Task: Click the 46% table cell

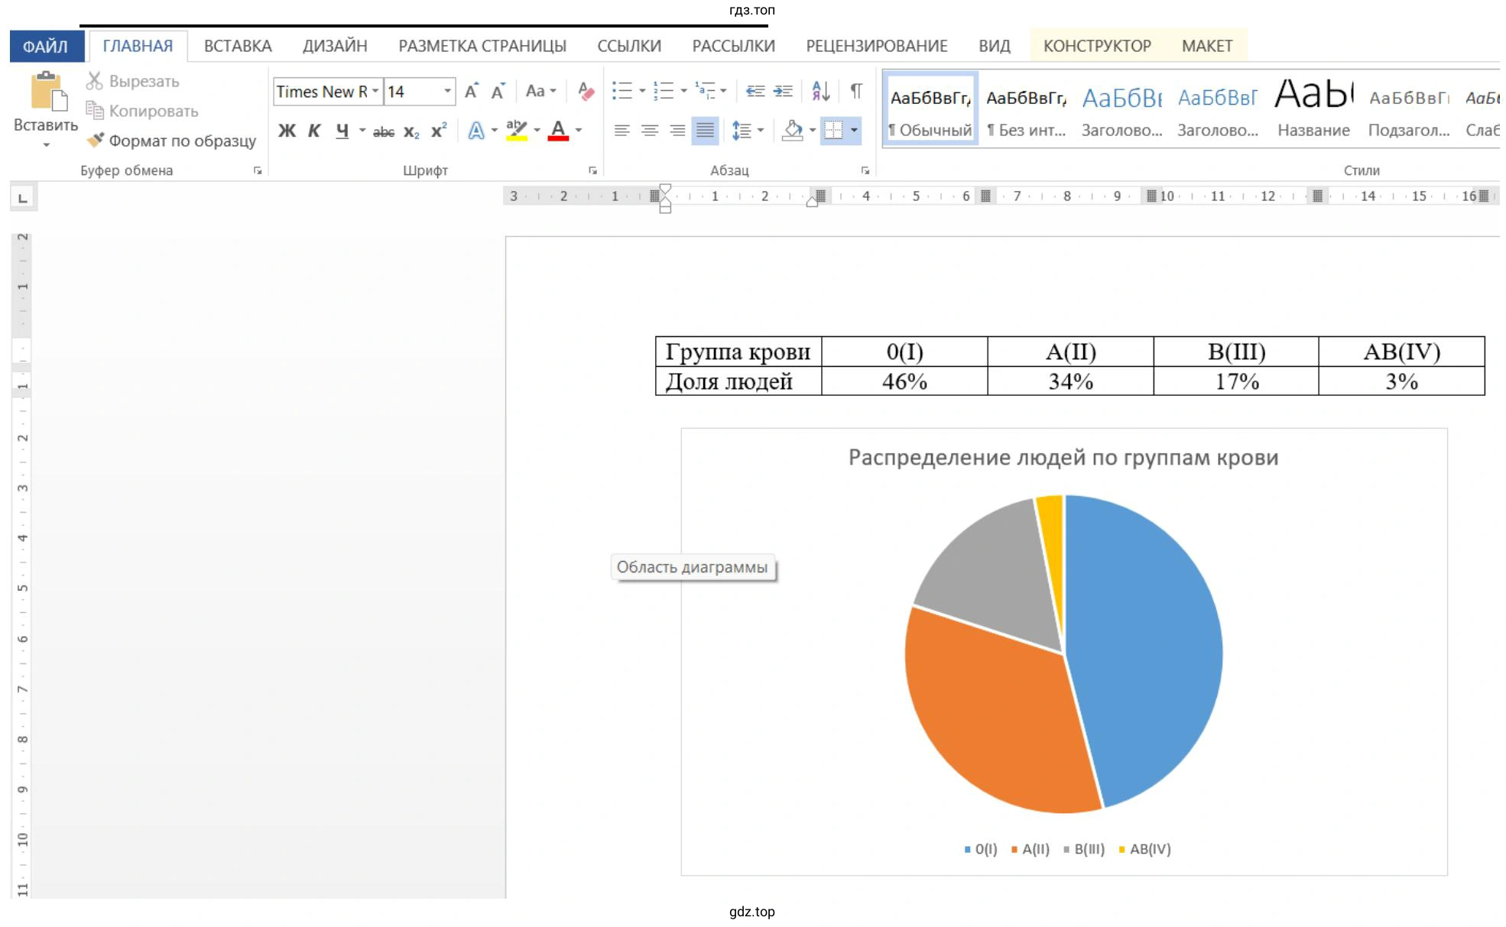Action: (x=904, y=381)
